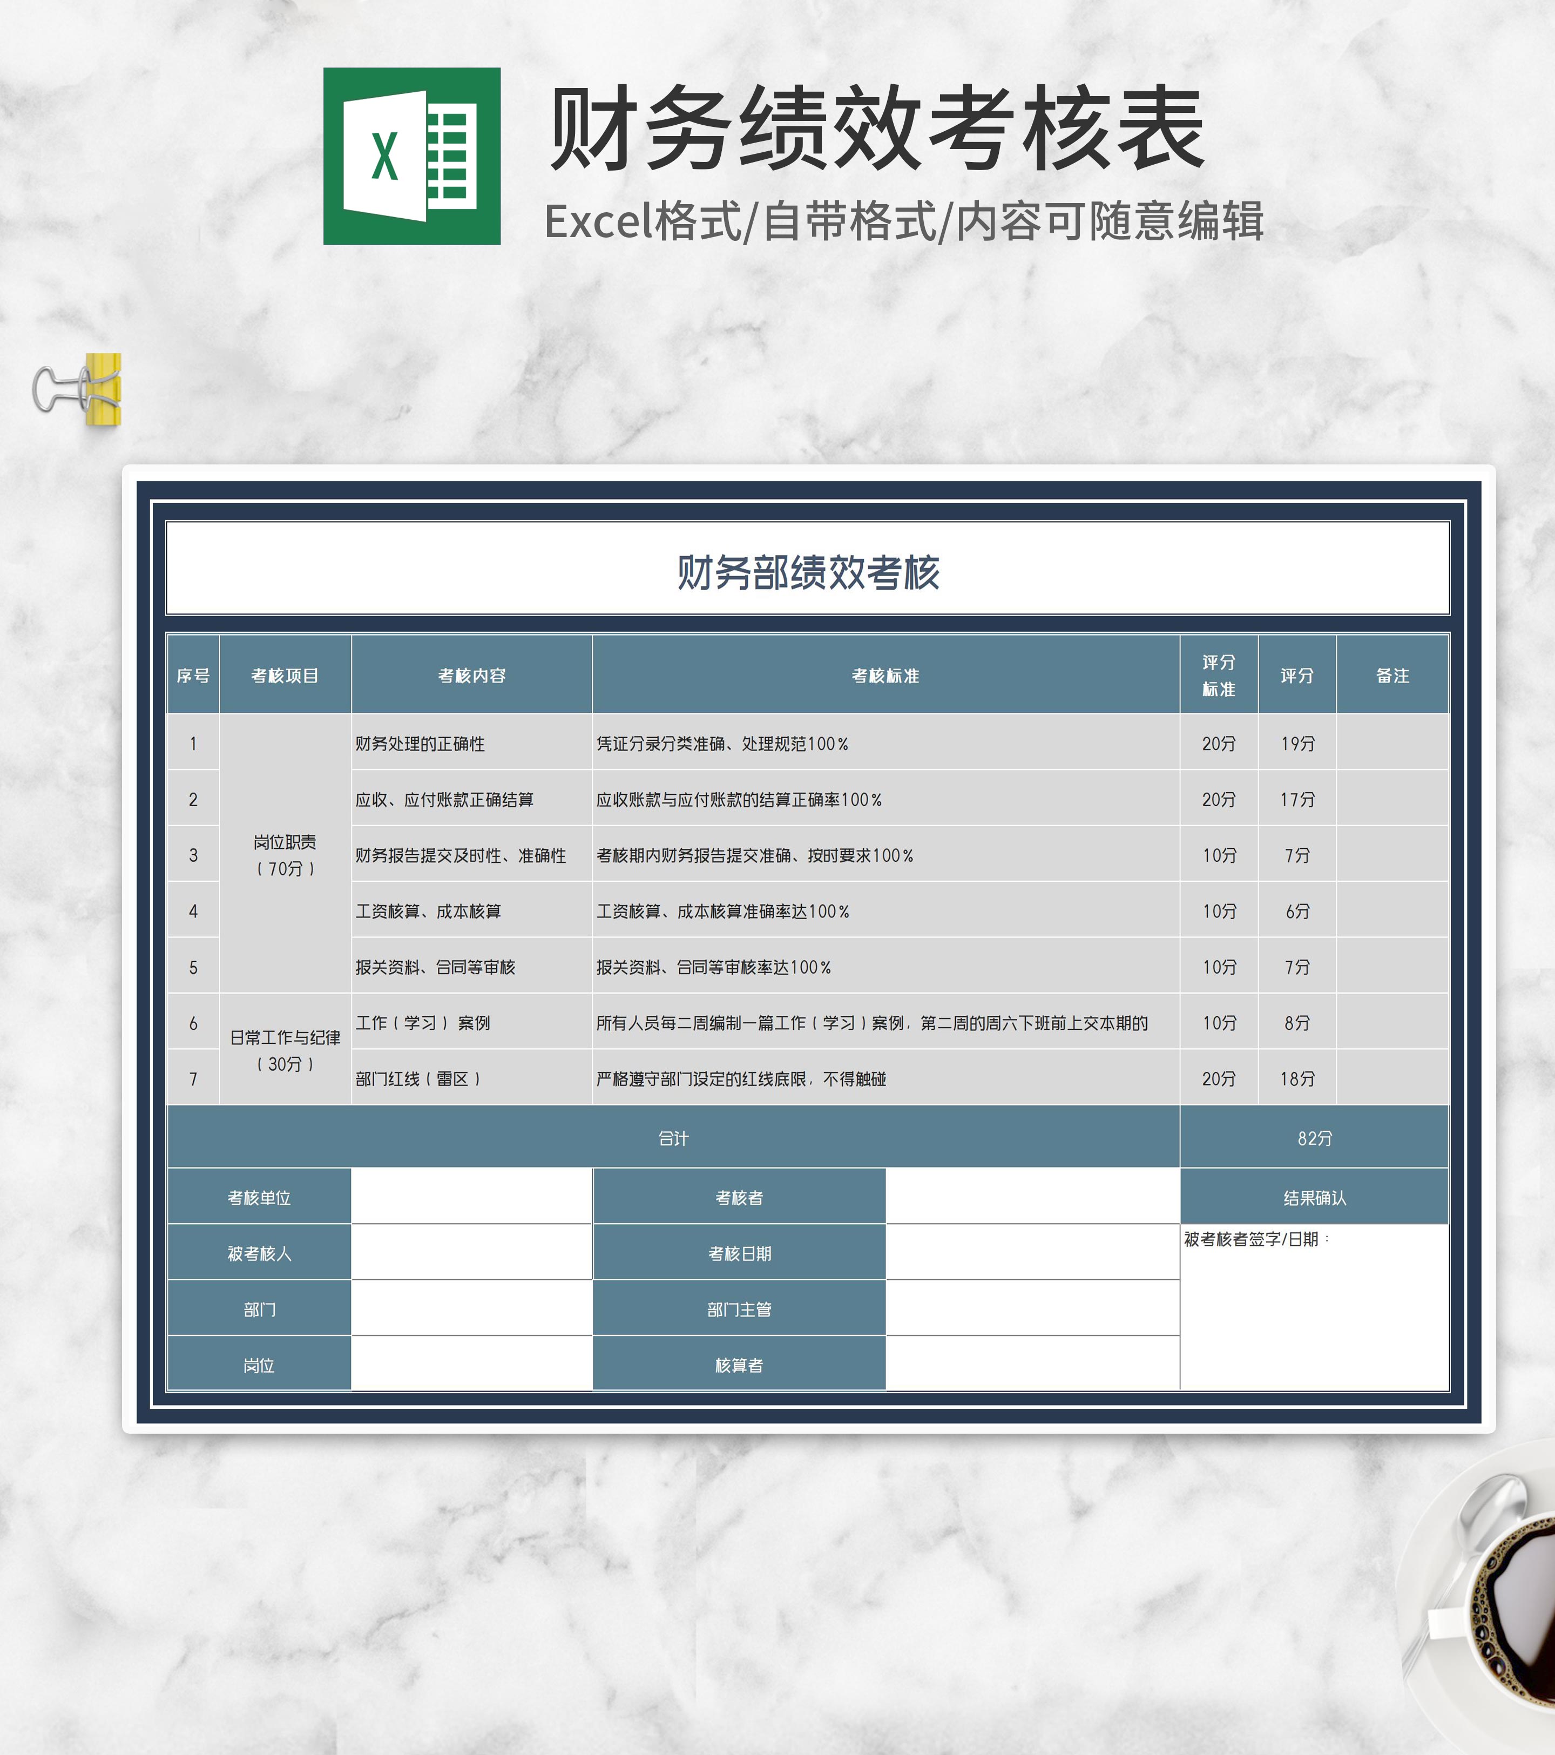This screenshot has height=1755, width=1555.
Task: Click the blank cell beside 部门主管
Action: [1032, 1308]
